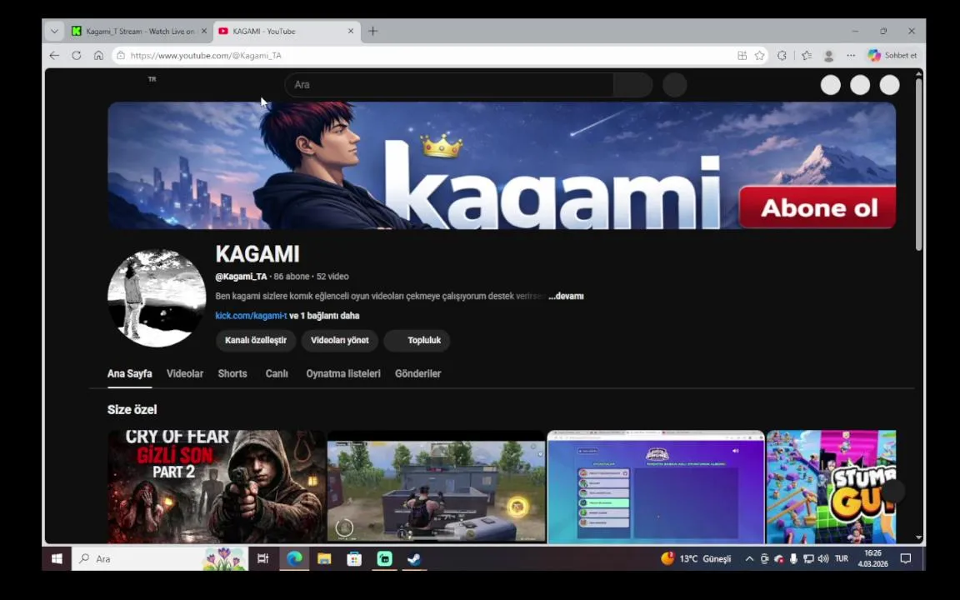960x600 pixels.
Task: Open Task View from the taskbar
Action: [x=263, y=558]
